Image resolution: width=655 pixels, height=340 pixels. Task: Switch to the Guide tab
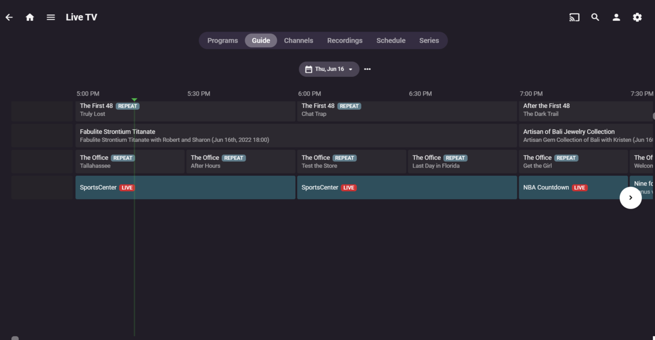(261, 40)
